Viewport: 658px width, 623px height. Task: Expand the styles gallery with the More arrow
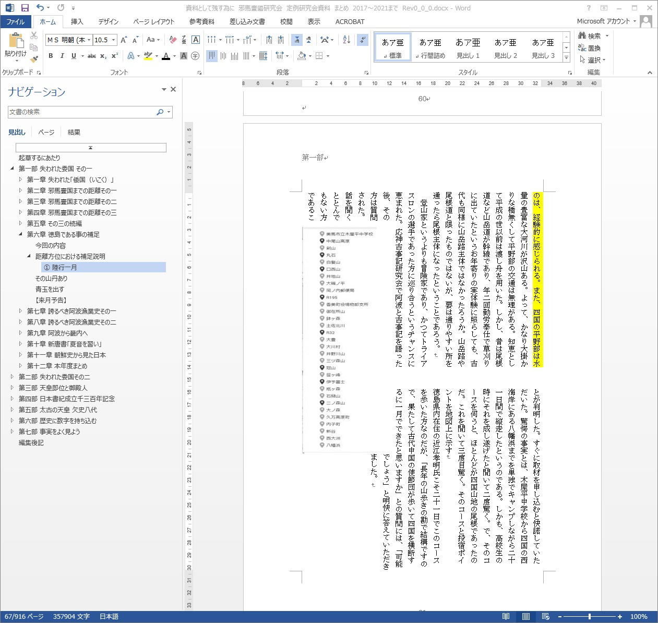coord(566,58)
